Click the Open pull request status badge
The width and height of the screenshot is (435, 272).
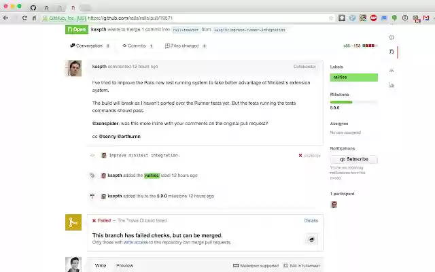(77, 29)
